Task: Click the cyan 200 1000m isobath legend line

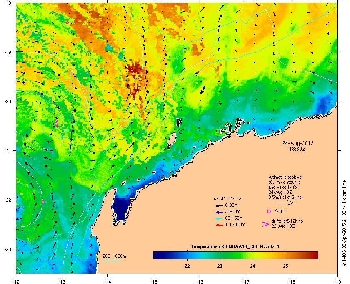Action: coord(112,260)
